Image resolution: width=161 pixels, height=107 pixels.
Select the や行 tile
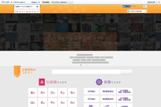[53, 102]
